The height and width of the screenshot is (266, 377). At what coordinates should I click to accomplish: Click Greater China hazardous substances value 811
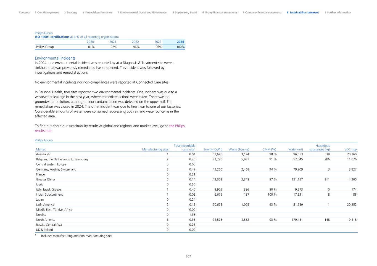(x=327, y=179)
